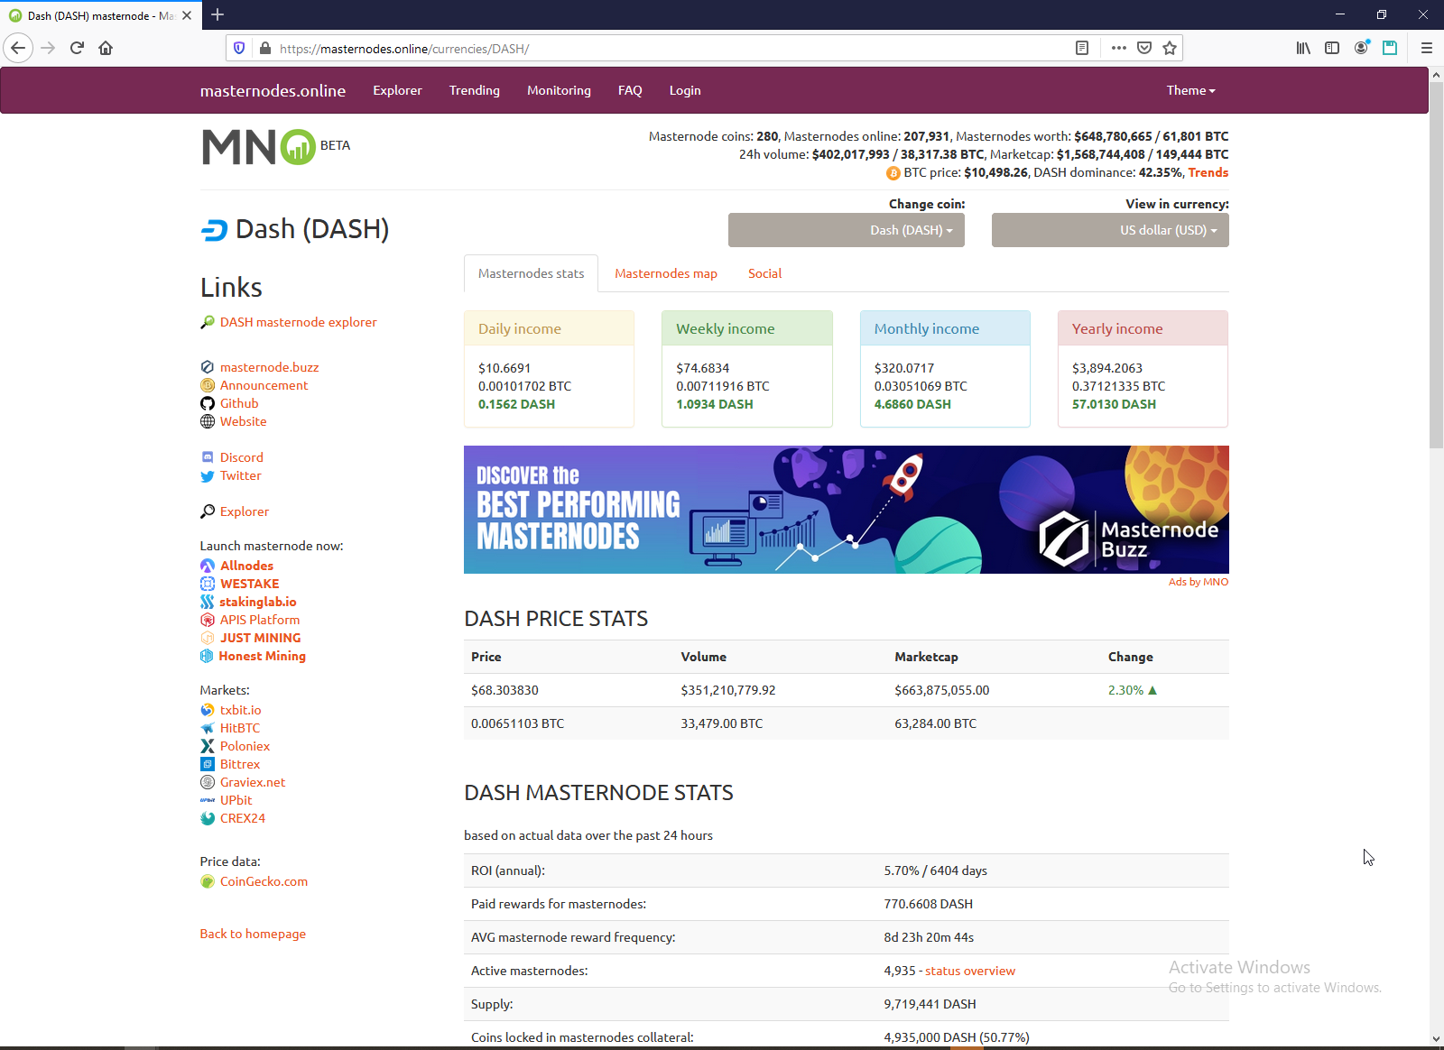The image size is (1444, 1050).
Task: Click the MNO logo image
Action: point(259,147)
